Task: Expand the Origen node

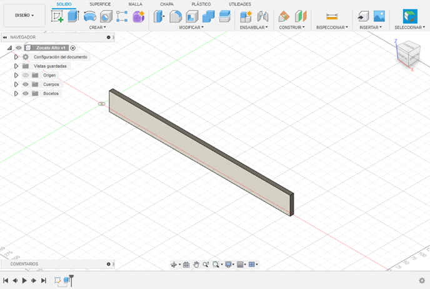Action: click(16, 75)
